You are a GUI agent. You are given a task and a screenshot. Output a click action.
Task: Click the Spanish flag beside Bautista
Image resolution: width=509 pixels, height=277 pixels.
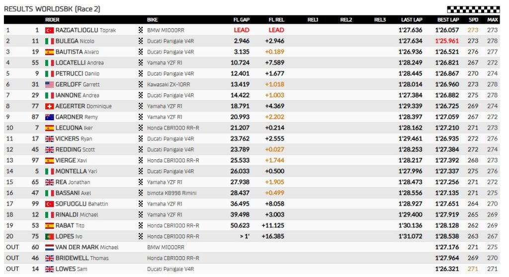(49, 52)
